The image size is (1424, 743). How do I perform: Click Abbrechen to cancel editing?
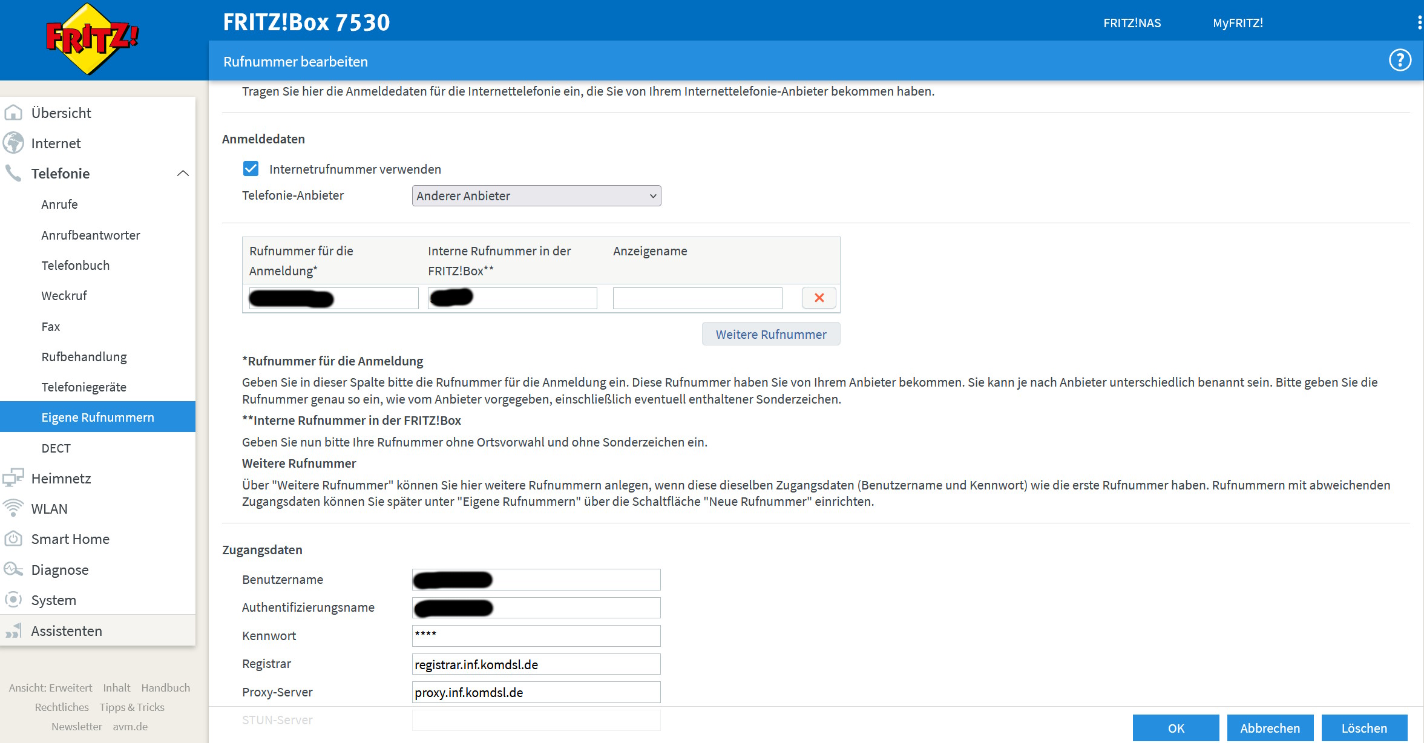1270,728
